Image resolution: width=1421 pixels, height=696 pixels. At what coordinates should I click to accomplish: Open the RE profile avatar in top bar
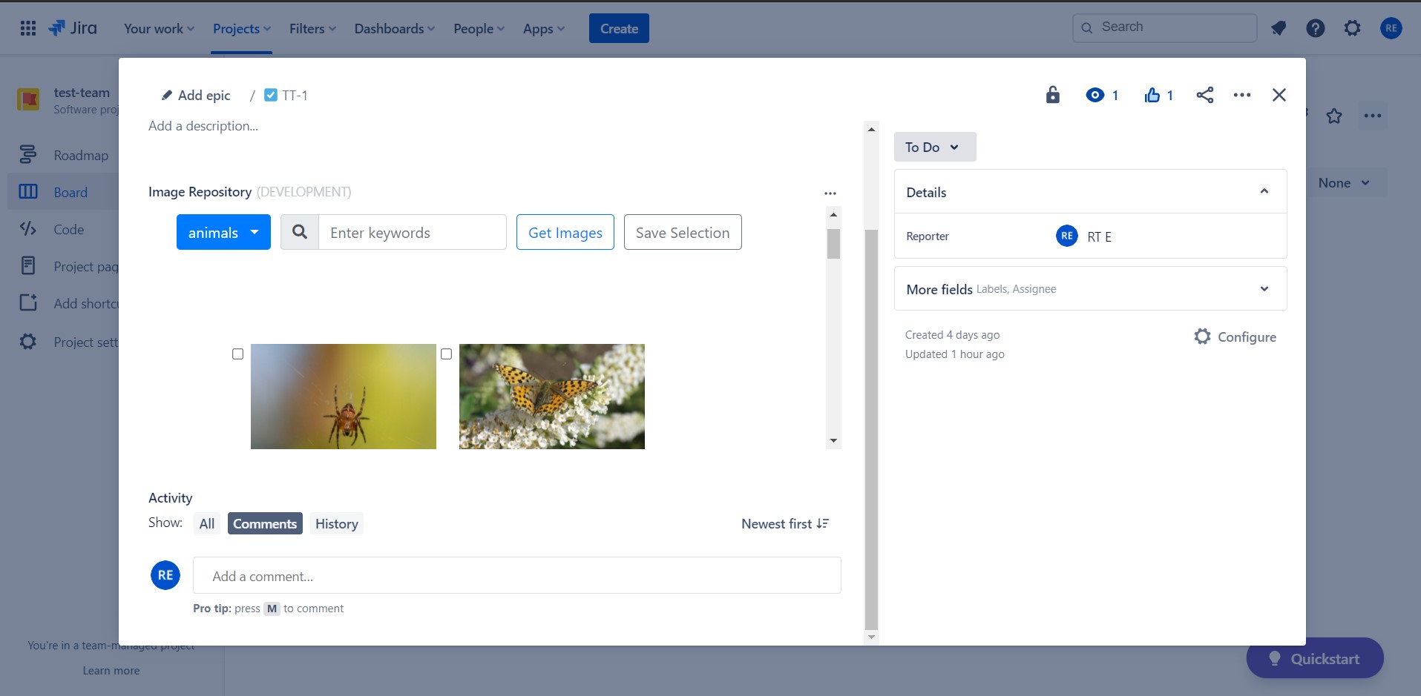tap(1391, 28)
